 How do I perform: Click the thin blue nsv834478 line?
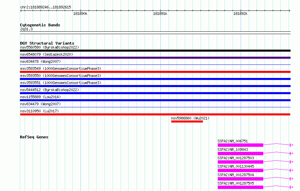(x=155, y=65)
